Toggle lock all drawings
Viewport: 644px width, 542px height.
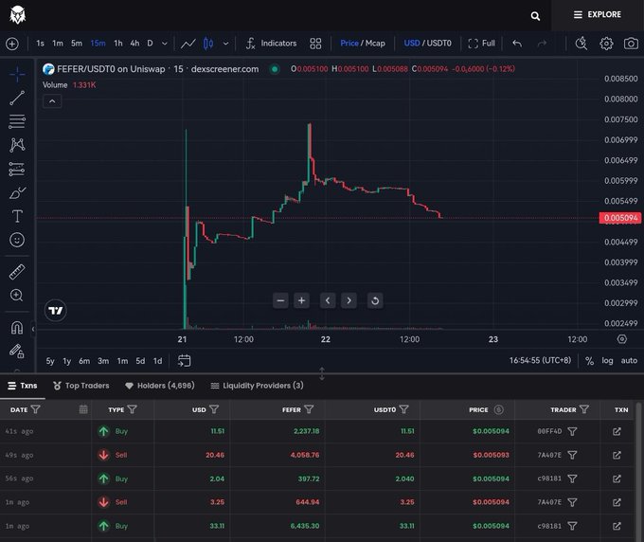[x=17, y=351]
